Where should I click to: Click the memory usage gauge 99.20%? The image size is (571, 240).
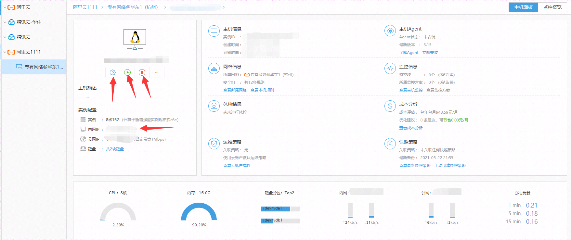199,212
